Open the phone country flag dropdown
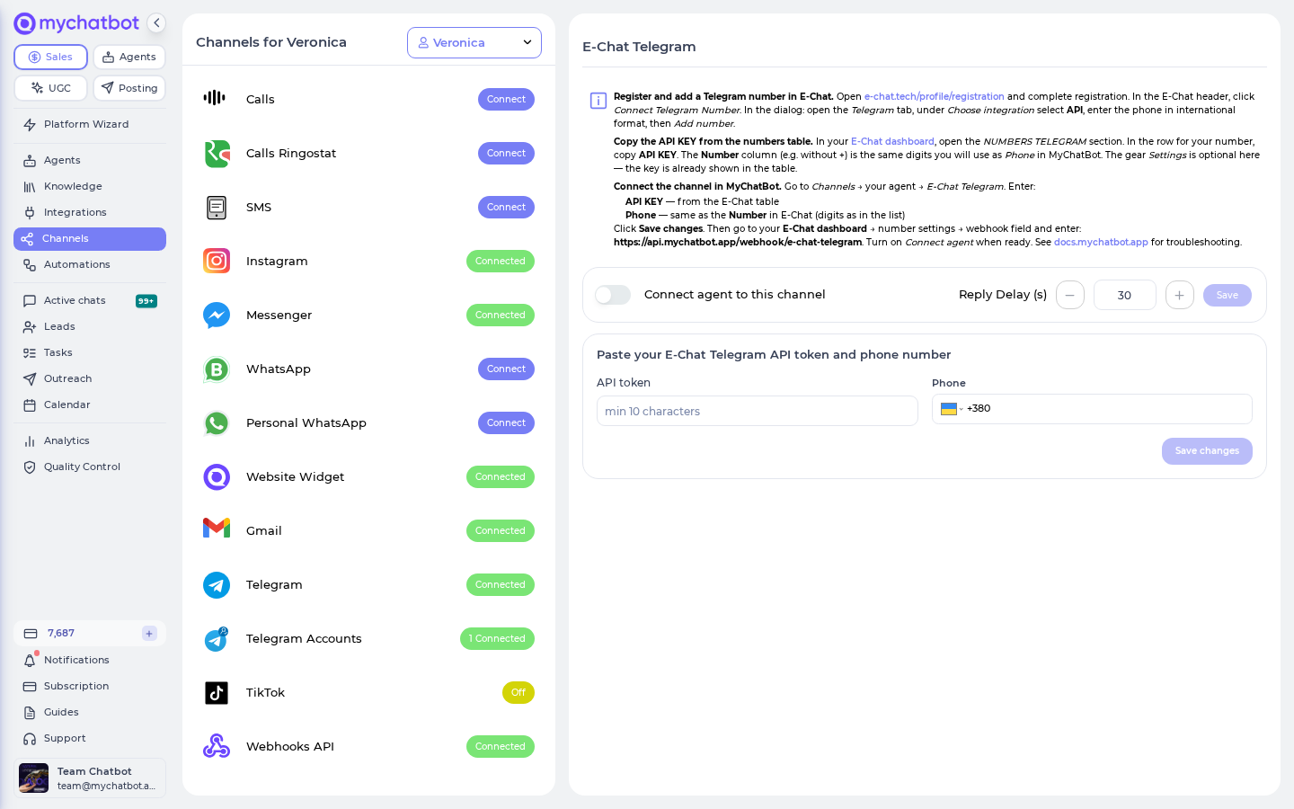This screenshot has height=809, width=1294. pyautogui.click(x=952, y=409)
